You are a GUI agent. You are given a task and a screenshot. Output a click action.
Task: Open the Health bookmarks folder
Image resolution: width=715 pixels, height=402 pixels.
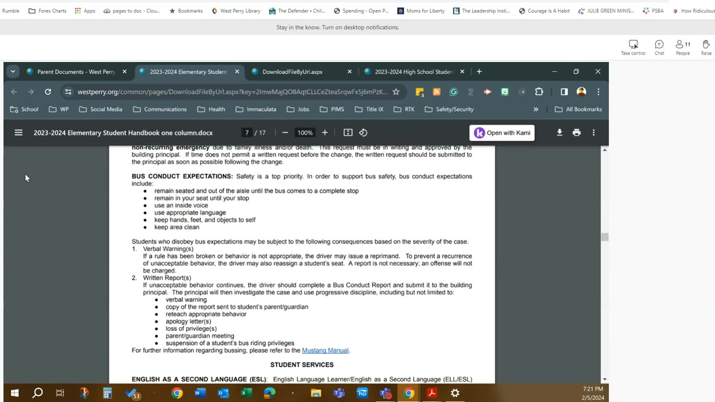coord(211,109)
